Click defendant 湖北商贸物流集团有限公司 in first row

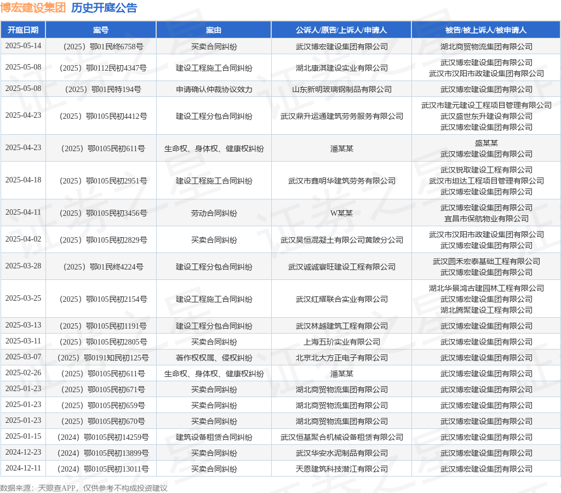pyautogui.click(x=486, y=47)
